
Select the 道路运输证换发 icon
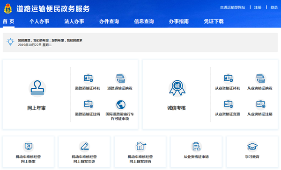point(121,78)
